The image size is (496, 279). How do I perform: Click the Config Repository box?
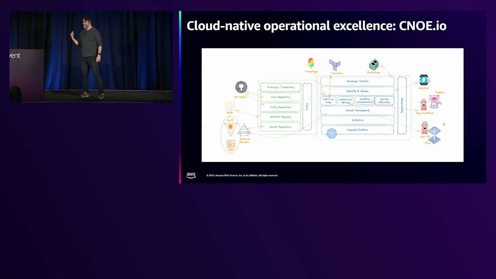click(280, 107)
